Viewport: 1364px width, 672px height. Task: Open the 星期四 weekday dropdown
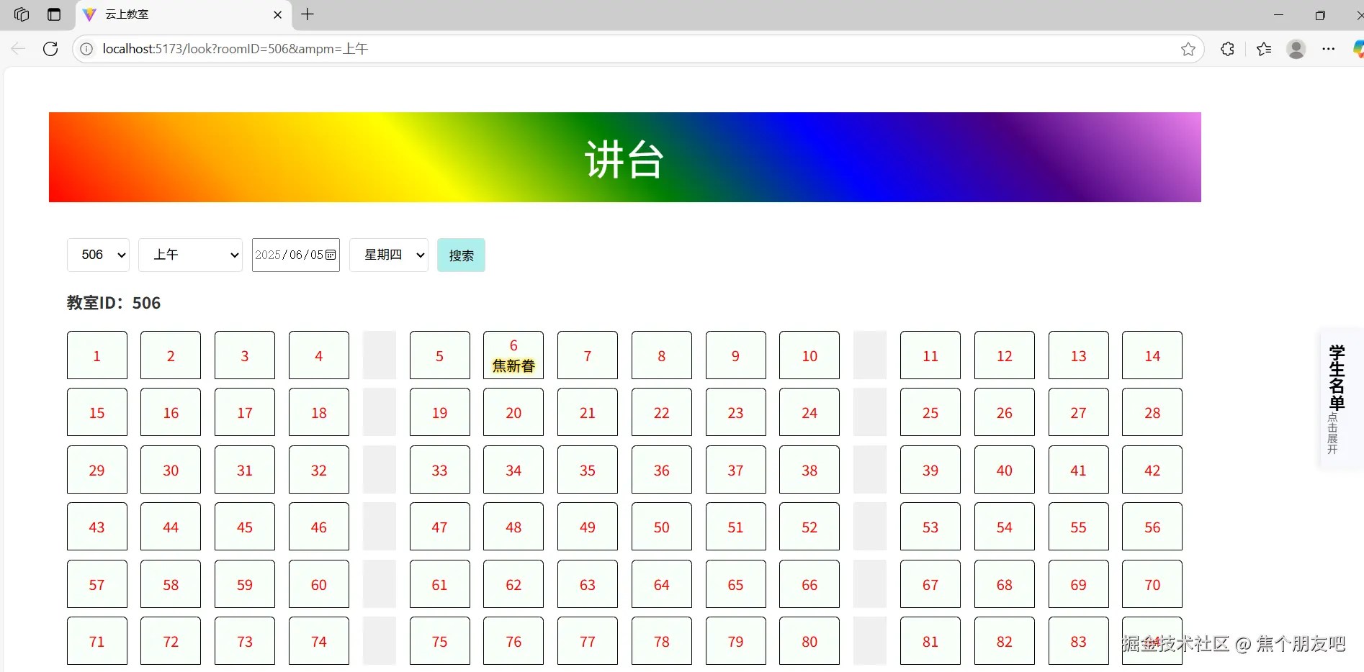pyautogui.click(x=388, y=255)
